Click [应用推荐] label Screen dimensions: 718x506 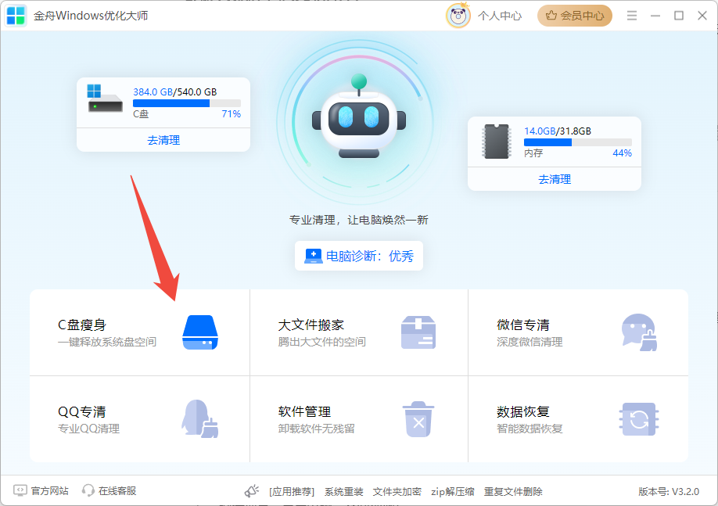click(292, 492)
